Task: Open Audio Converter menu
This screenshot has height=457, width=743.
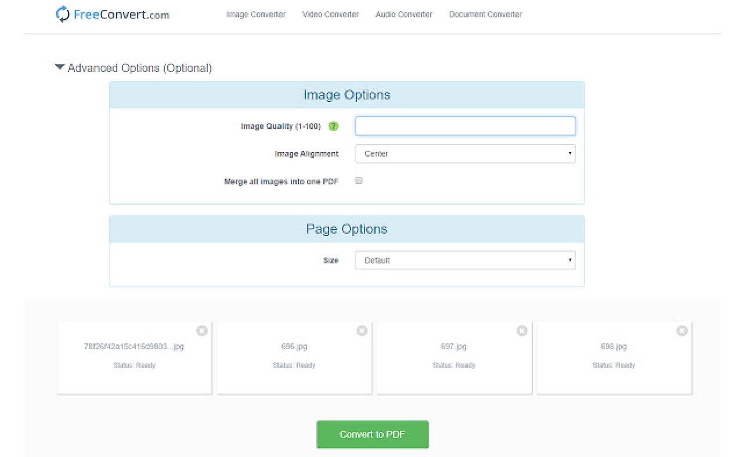Action: click(x=404, y=14)
